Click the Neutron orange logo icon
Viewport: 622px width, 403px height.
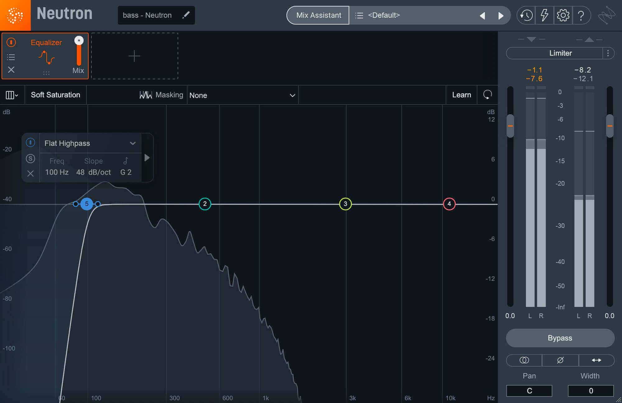point(15,15)
